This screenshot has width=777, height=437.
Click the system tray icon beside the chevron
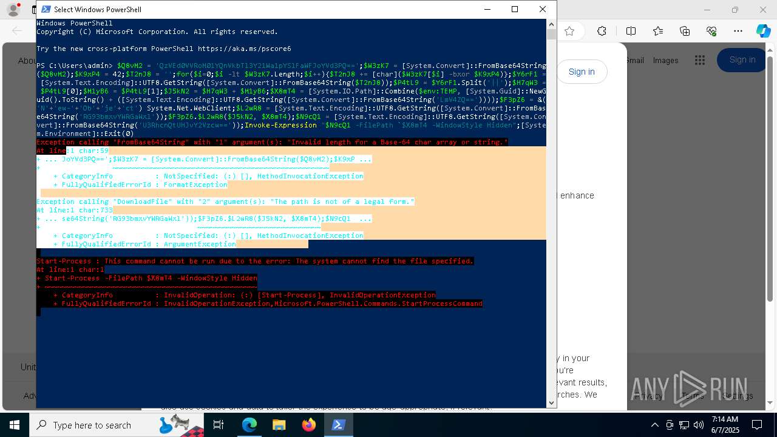coord(669,425)
